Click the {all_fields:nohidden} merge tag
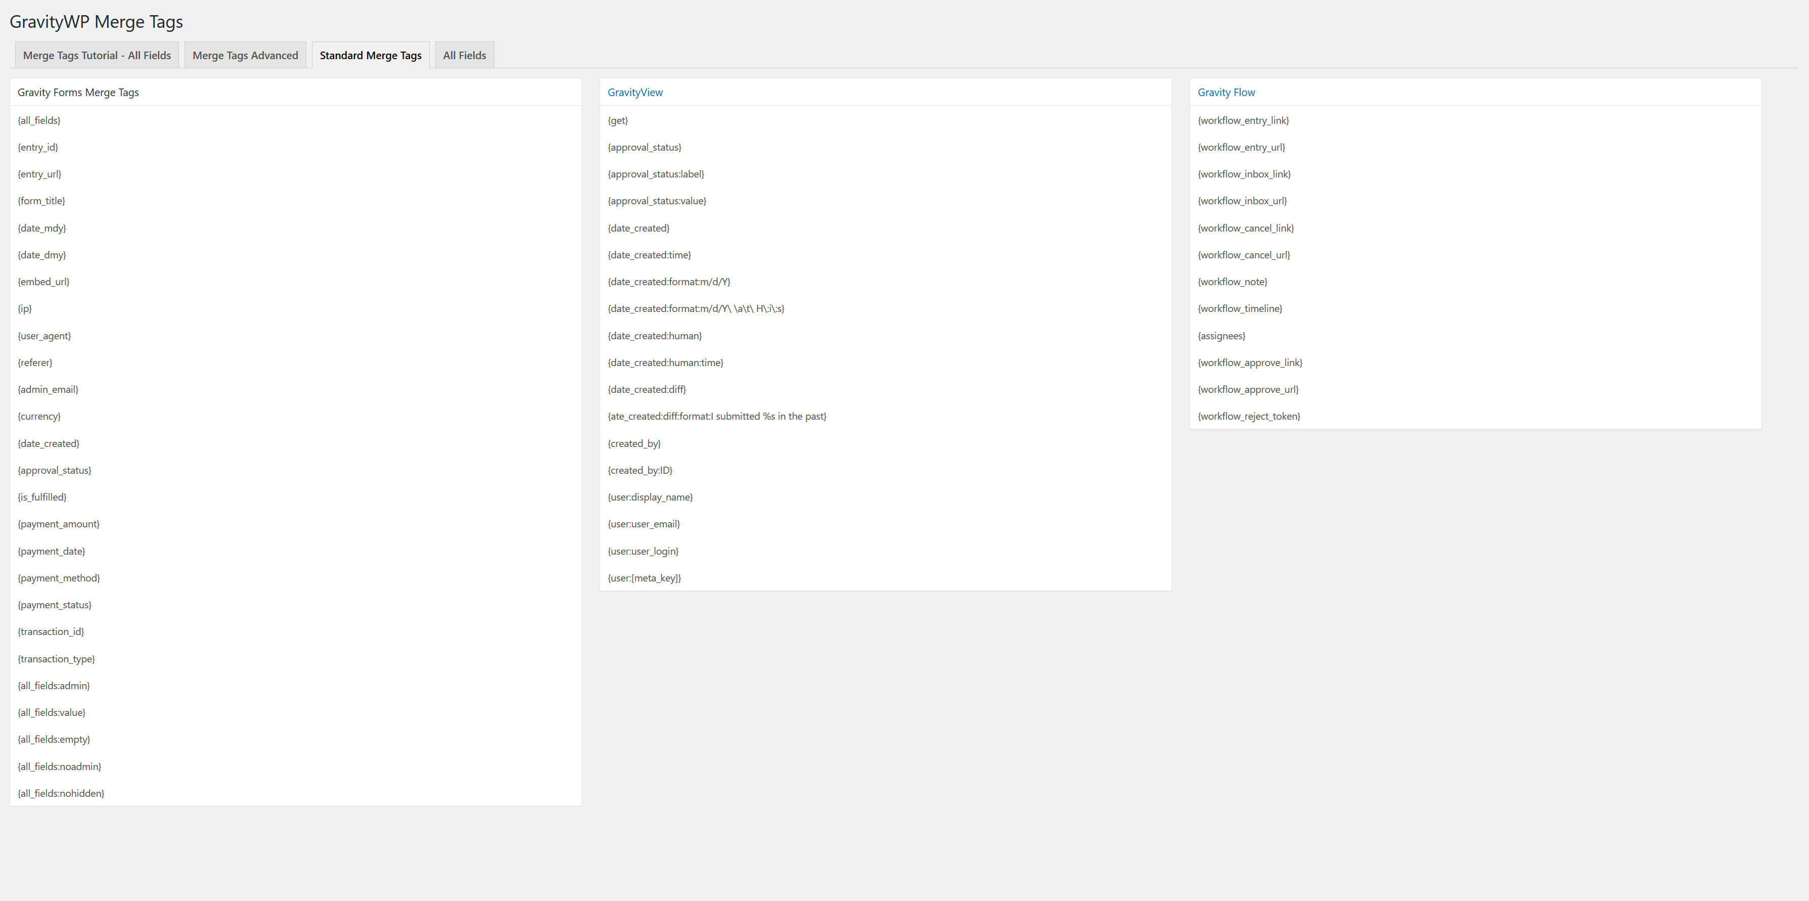1809x901 pixels. (61, 793)
